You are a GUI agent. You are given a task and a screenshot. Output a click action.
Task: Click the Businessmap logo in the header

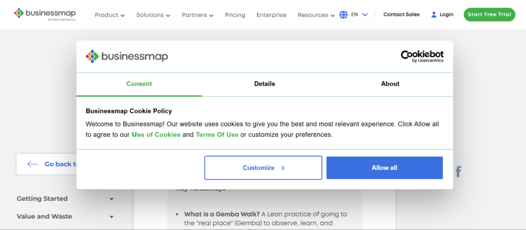44,14
